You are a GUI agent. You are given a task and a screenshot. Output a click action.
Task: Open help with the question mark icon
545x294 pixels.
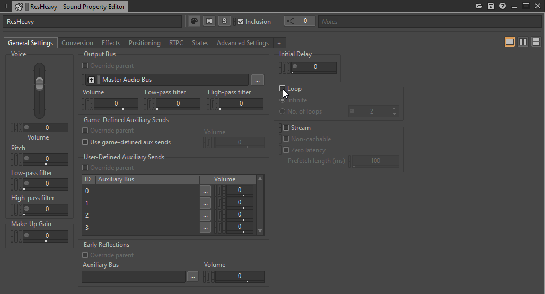click(503, 6)
